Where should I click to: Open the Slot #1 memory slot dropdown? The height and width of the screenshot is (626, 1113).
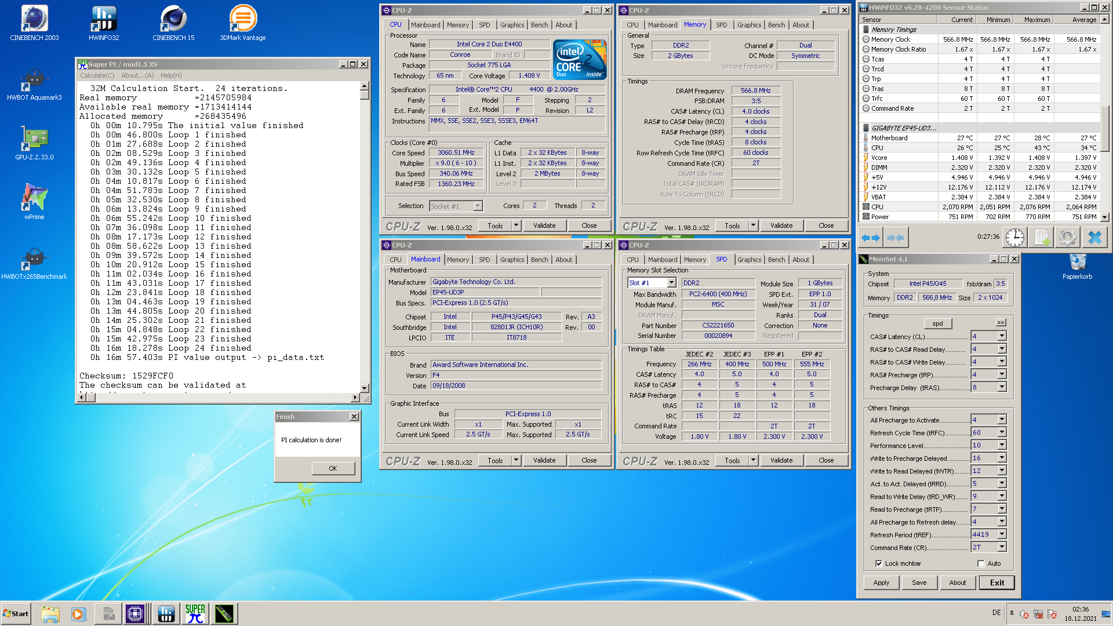(x=671, y=283)
